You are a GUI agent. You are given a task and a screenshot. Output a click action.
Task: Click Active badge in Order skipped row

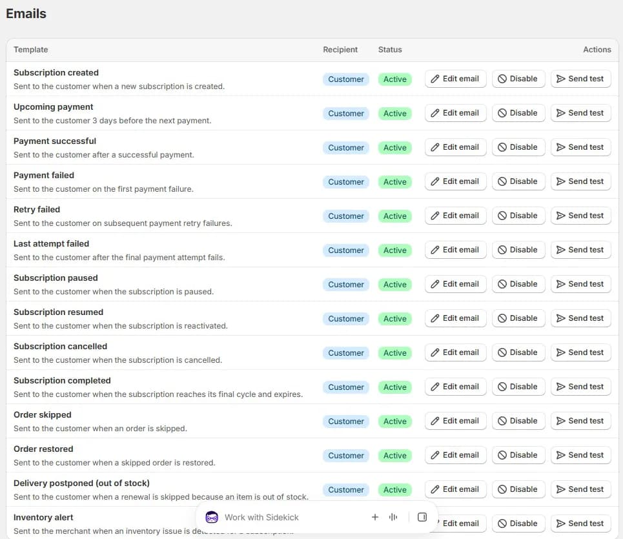pos(394,421)
